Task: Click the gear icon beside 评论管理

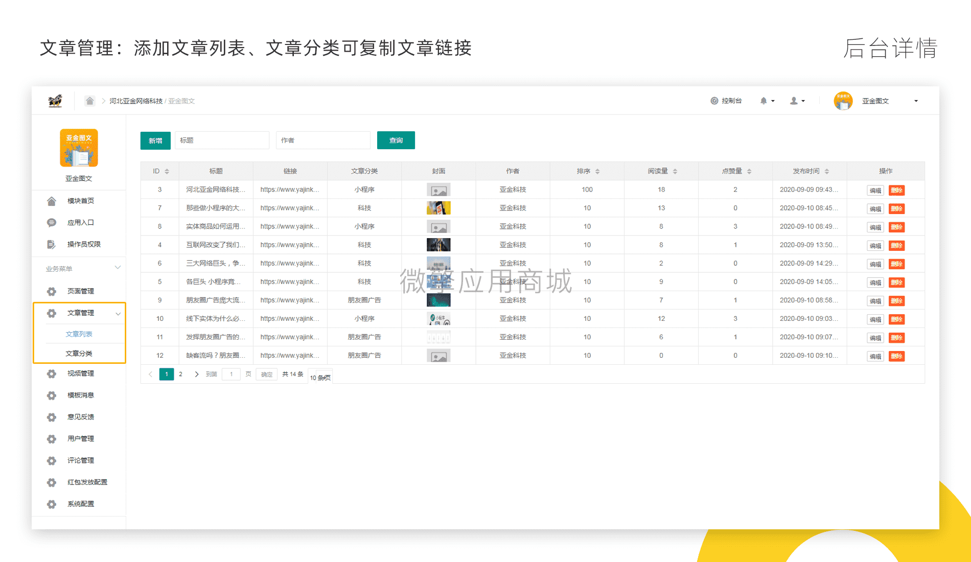Action: (52, 461)
